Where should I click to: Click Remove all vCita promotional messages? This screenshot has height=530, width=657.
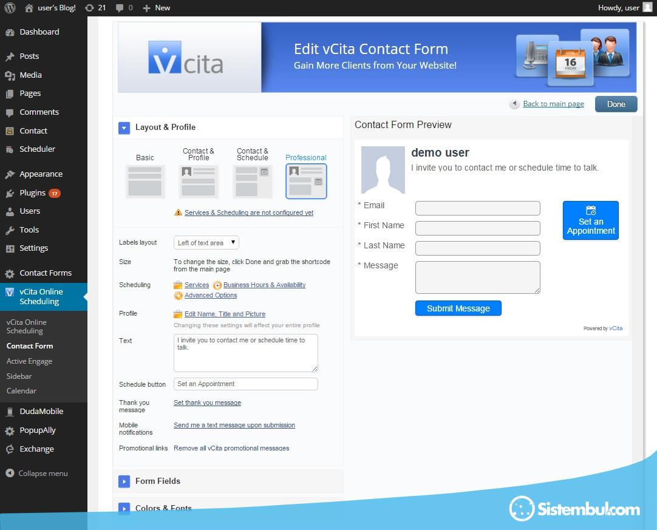(x=231, y=448)
